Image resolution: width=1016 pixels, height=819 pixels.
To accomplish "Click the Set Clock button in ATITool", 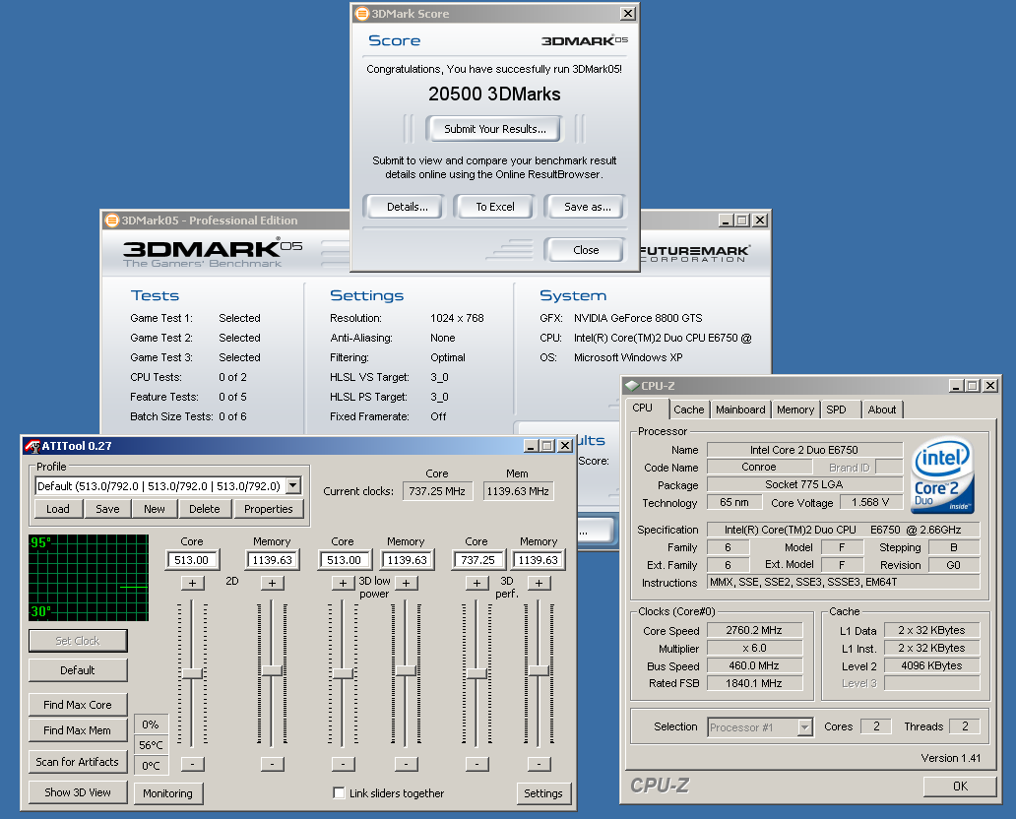I will point(78,641).
